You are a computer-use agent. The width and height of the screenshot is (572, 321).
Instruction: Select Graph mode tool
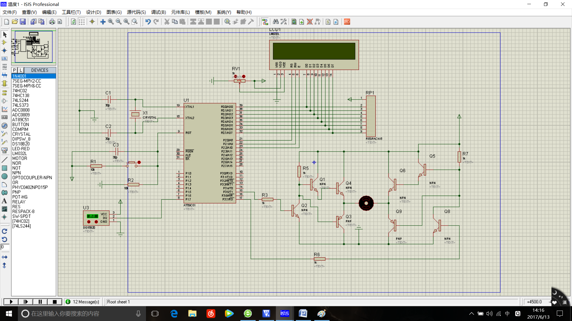tap(4, 109)
